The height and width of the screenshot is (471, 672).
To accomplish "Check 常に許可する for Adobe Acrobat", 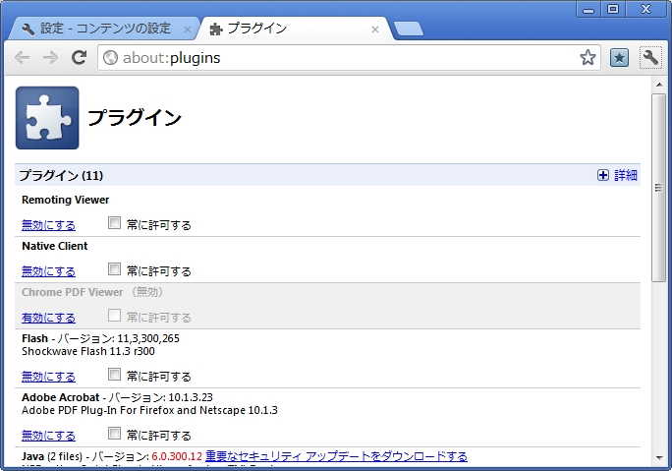I will pyautogui.click(x=114, y=434).
